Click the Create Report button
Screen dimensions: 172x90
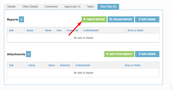[x=94, y=19]
